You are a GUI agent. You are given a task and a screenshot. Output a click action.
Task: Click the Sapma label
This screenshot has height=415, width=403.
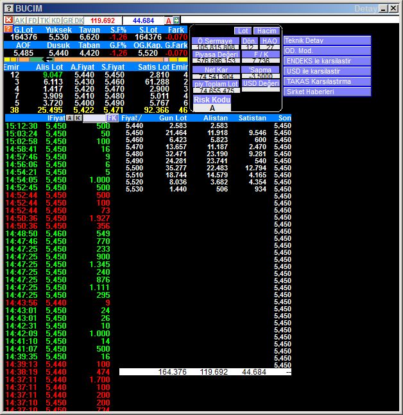pyautogui.click(x=261, y=70)
